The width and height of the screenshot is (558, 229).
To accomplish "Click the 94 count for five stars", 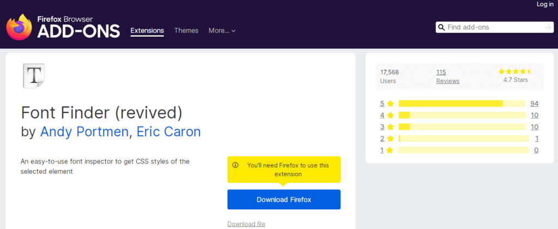I will (534, 104).
